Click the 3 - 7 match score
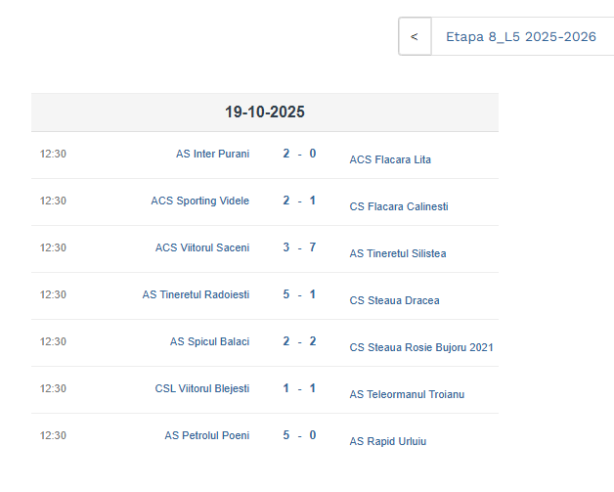614x492 pixels. tap(299, 247)
